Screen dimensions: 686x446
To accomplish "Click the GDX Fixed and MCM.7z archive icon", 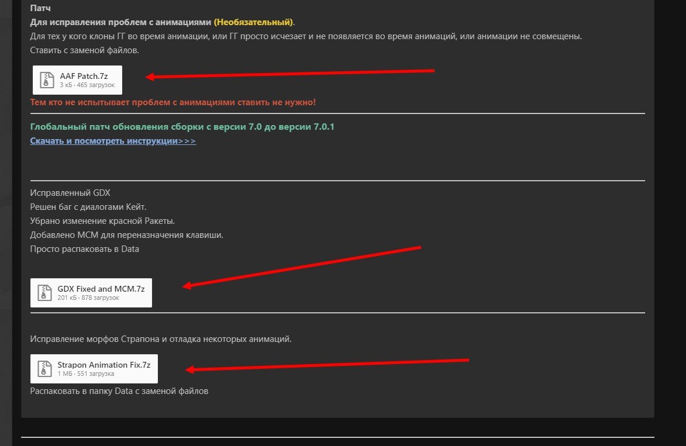I will coord(44,292).
